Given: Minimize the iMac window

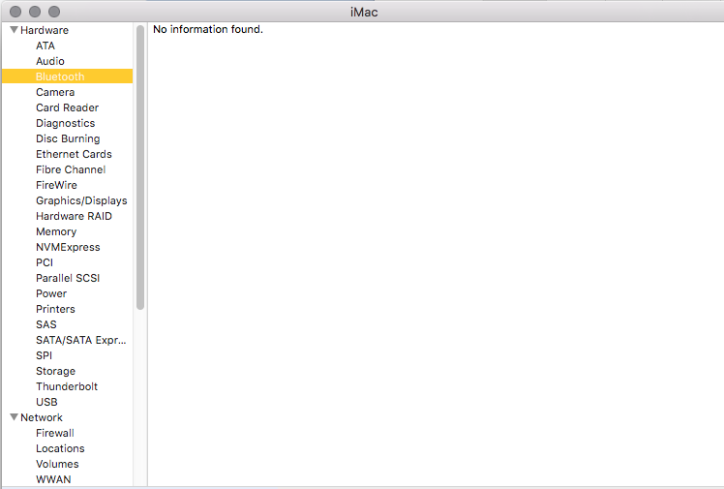Looking at the screenshot, I should click(x=35, y=12).
